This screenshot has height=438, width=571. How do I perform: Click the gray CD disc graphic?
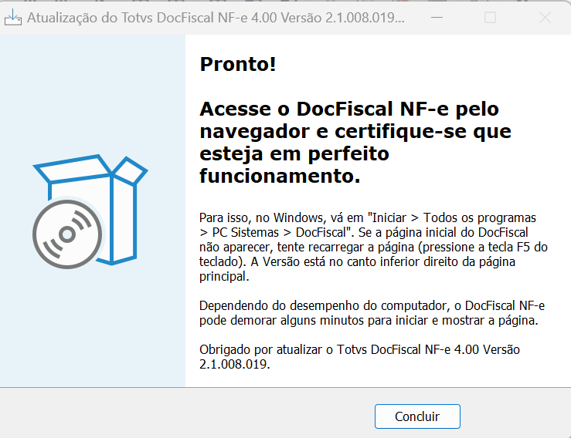(67, 234)
